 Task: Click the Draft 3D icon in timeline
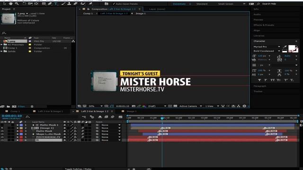92,117
